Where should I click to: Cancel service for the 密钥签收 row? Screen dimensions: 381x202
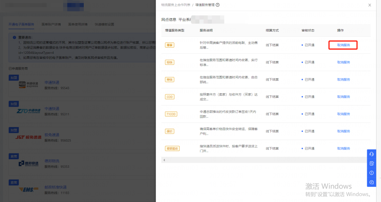pos(343,148)
